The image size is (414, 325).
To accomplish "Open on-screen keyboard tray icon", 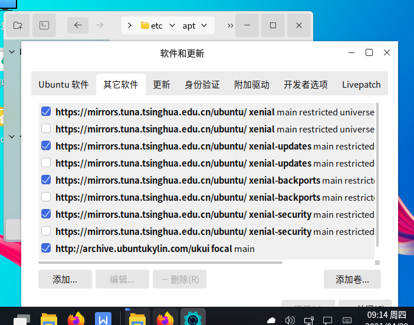I will point(347,320).
